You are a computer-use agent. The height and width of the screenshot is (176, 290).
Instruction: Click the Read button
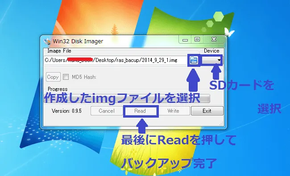pos(140,111)
